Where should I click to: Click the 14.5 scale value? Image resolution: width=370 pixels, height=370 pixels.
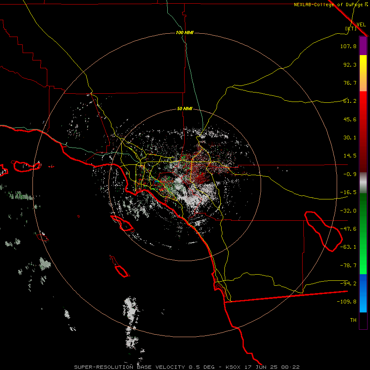[x=350, y=156]
